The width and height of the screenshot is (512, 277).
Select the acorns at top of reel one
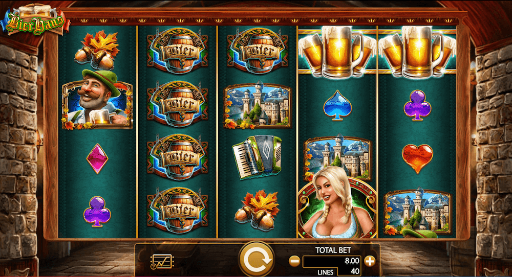[97, 50]
